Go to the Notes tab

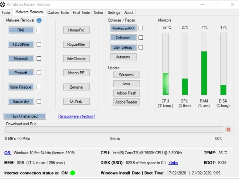[x=98, y=13]
